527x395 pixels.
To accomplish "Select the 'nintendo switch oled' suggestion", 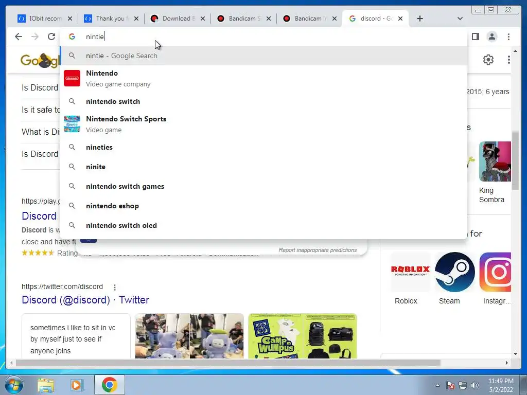I will (x=263, y=225).
